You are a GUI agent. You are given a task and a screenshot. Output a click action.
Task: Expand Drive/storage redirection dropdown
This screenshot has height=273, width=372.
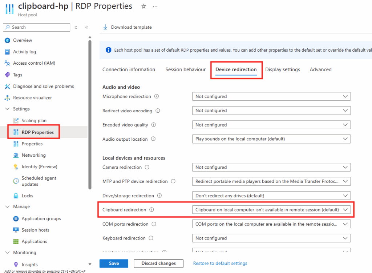coord(271,196)
